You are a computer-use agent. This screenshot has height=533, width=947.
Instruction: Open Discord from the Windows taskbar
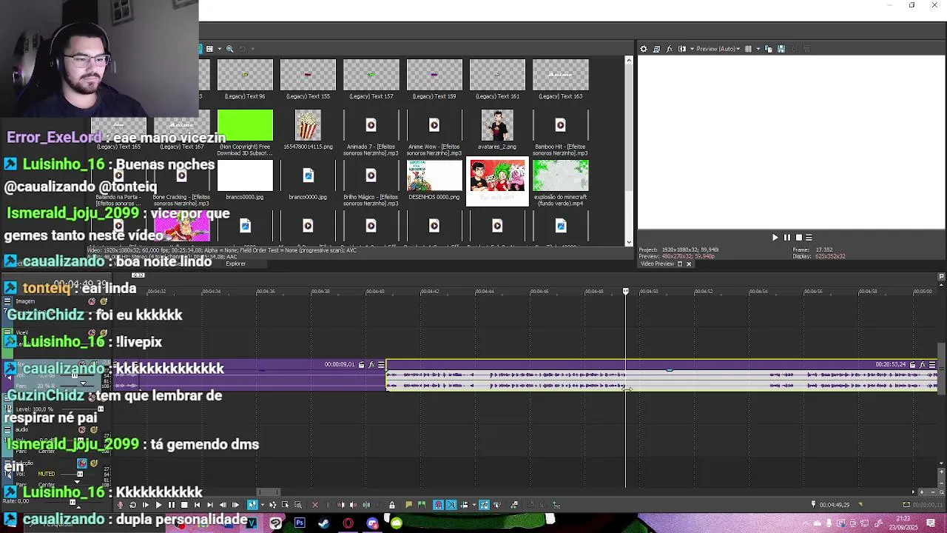tap(372, 523)
